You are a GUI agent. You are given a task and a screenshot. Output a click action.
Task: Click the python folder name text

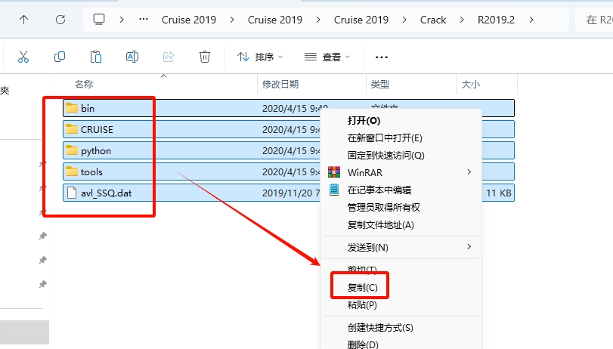[x=96, y=151]
